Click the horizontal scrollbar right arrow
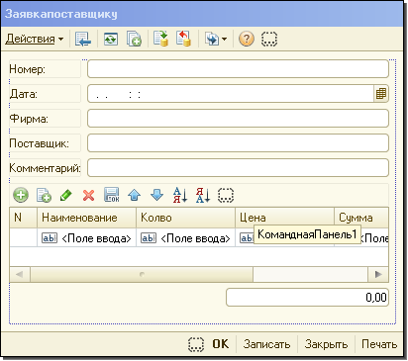 (x=378, y=274)
